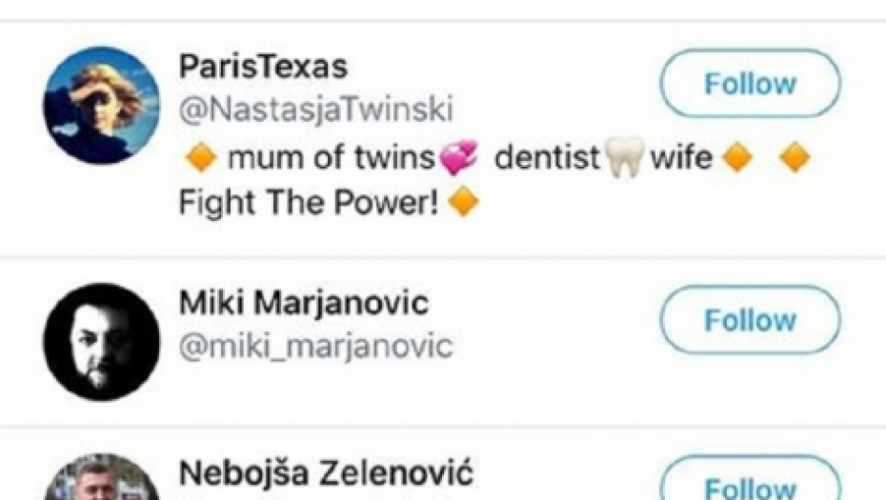Viewport: 886px width, 500px height.
Task: Click the orange diamond after 'Fight The Power!'
Action: pos(462,202)
